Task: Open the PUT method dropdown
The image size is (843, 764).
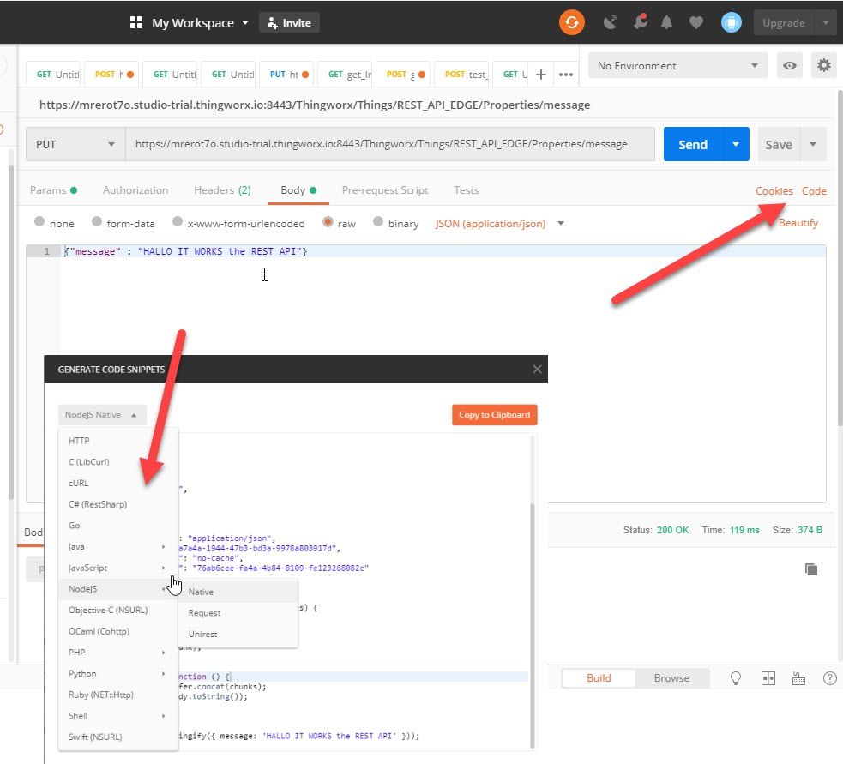Action: pyautogui.click(x=75, y=144)
